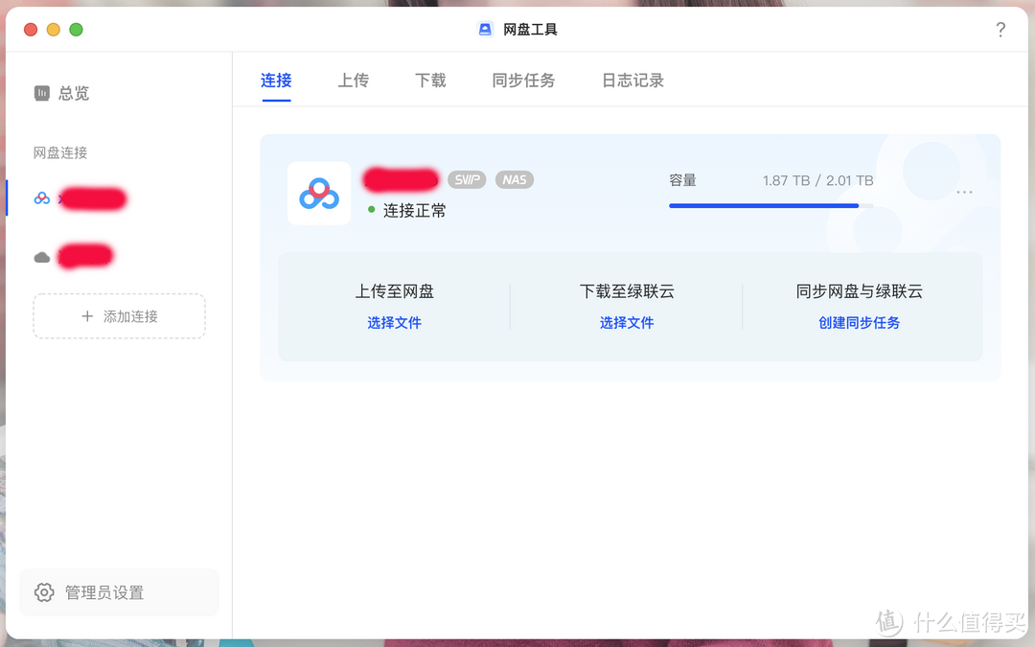Click the Baidu Netdisk logo on the connection card
1035x647 pixels.
pos(318,193)
